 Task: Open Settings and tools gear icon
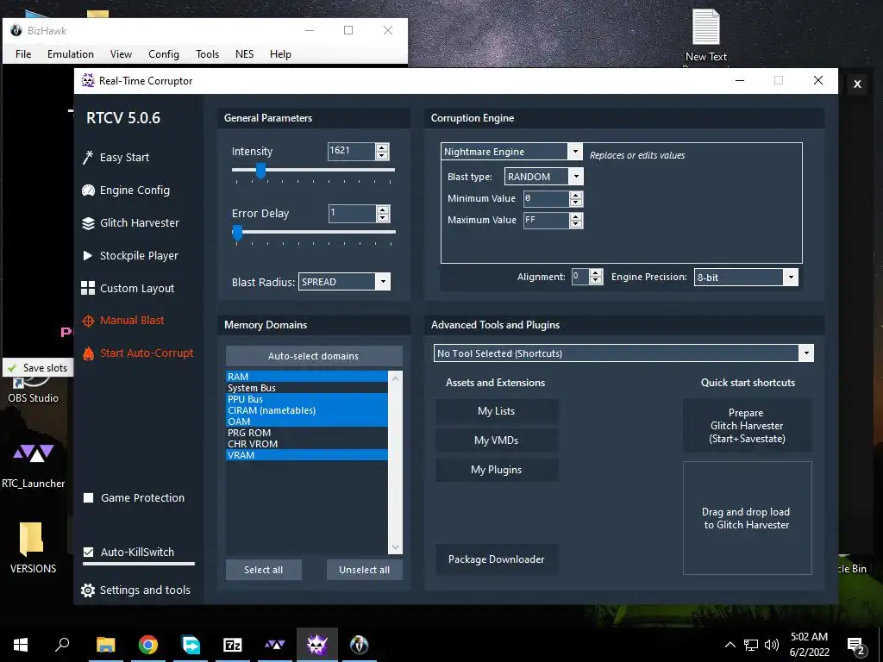click(88, 590)
